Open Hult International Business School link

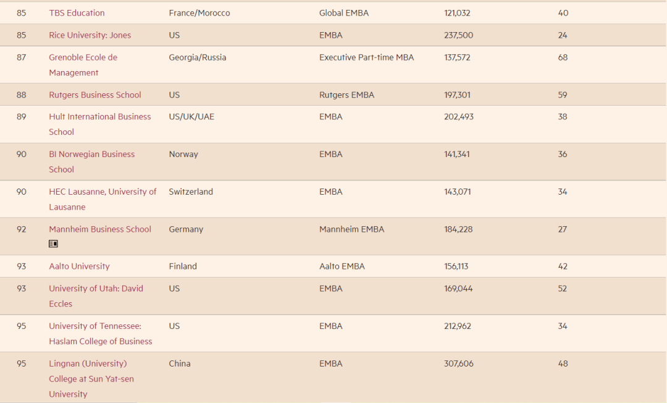pyautogui.click(x=100, y=124)
